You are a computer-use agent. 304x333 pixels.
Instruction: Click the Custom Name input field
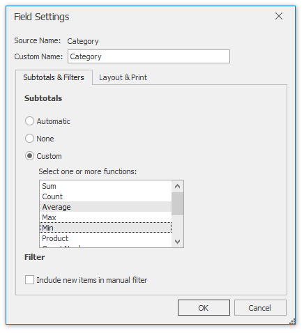coord(149,56)
